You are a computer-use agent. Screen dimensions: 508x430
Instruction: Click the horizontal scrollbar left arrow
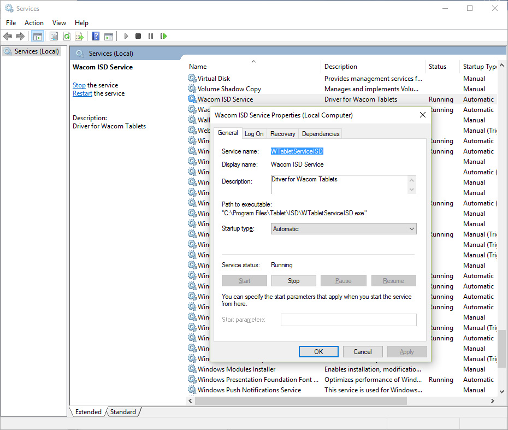pyautogui.click(x=191, y=401)
